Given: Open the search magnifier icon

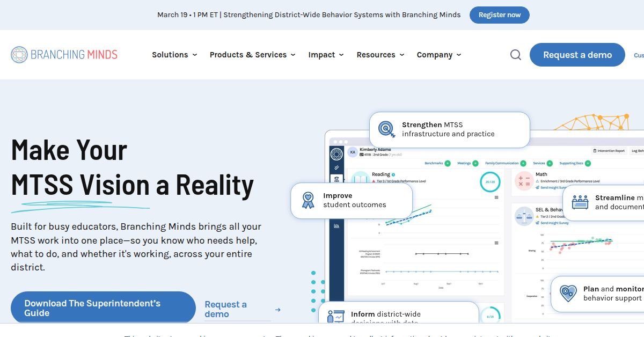Looking at the screenshot, I should pyautogui.click(x=515, y=55).
